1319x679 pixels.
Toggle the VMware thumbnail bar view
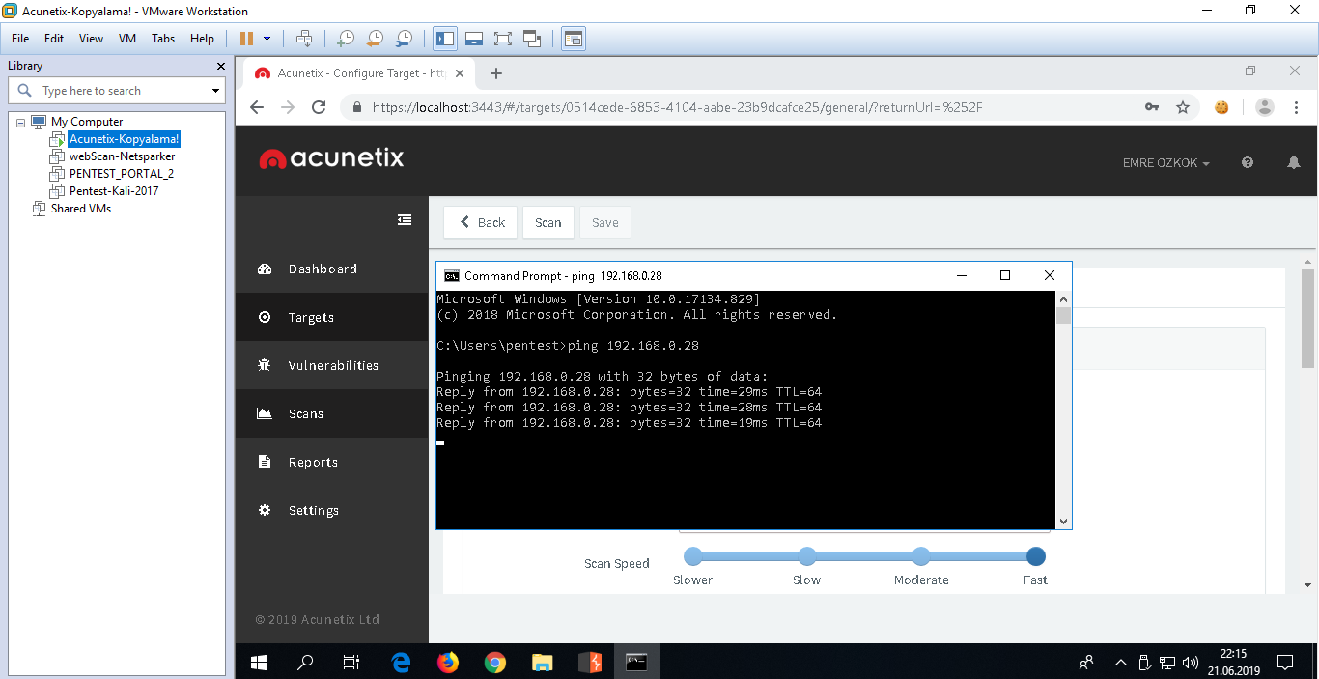474,39
